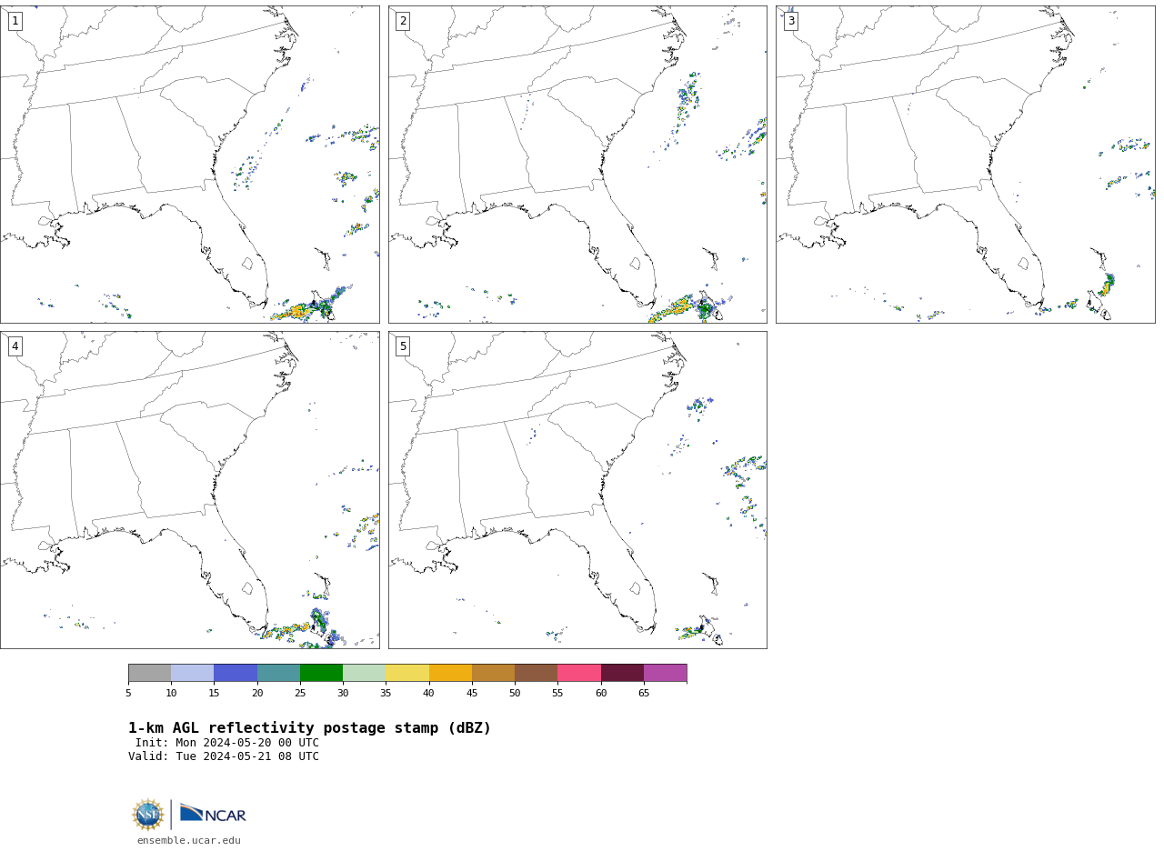Image resolution: width=1164 pixels, height=851 pixels.
Task: Click the colorbar tick label 65
Action: tap(644, 694)
